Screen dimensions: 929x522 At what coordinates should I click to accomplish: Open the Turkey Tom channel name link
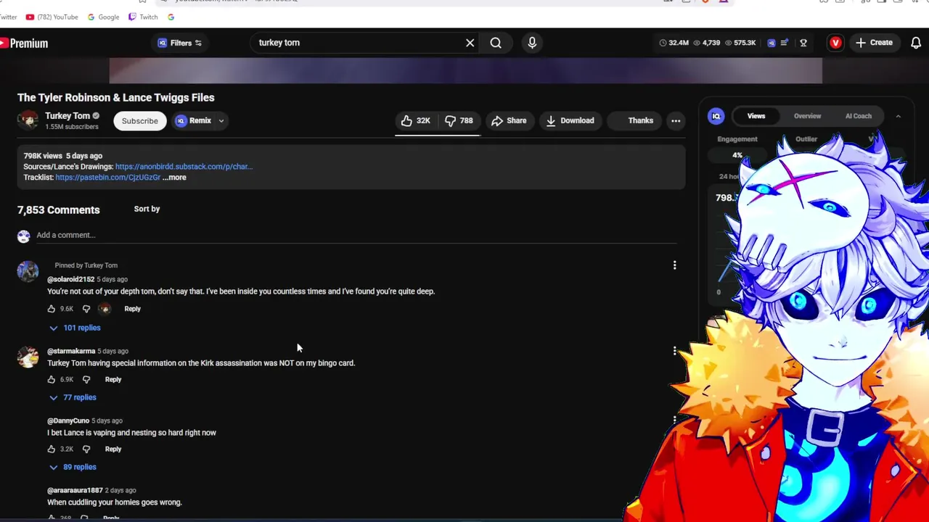click(x=67, y=116)
